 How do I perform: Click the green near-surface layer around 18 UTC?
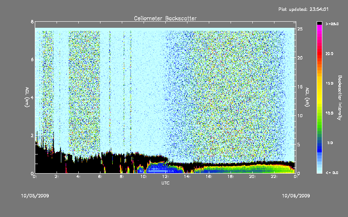pyautogui.click(x=231, y=169)
